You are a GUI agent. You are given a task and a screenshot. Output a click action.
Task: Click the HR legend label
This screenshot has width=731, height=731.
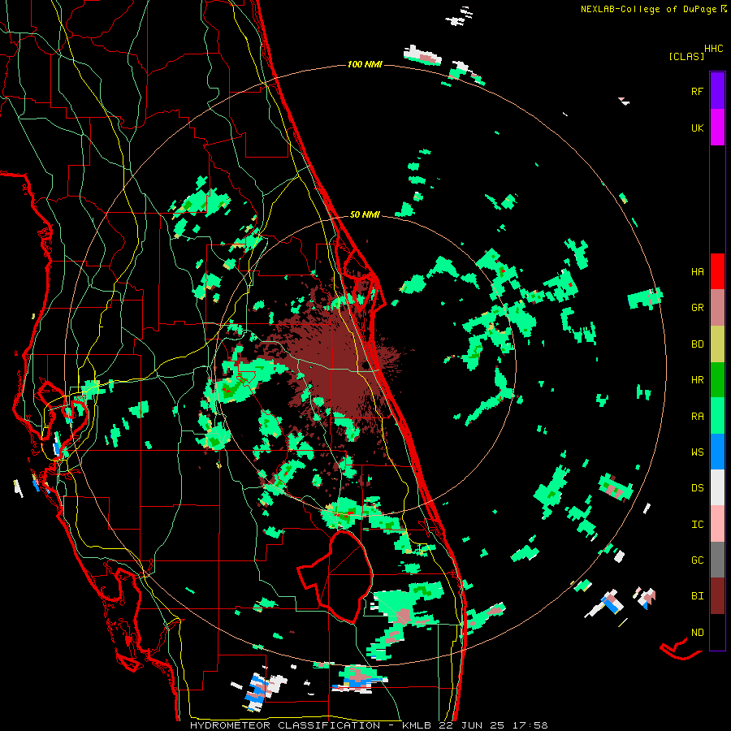coord(697,380)
